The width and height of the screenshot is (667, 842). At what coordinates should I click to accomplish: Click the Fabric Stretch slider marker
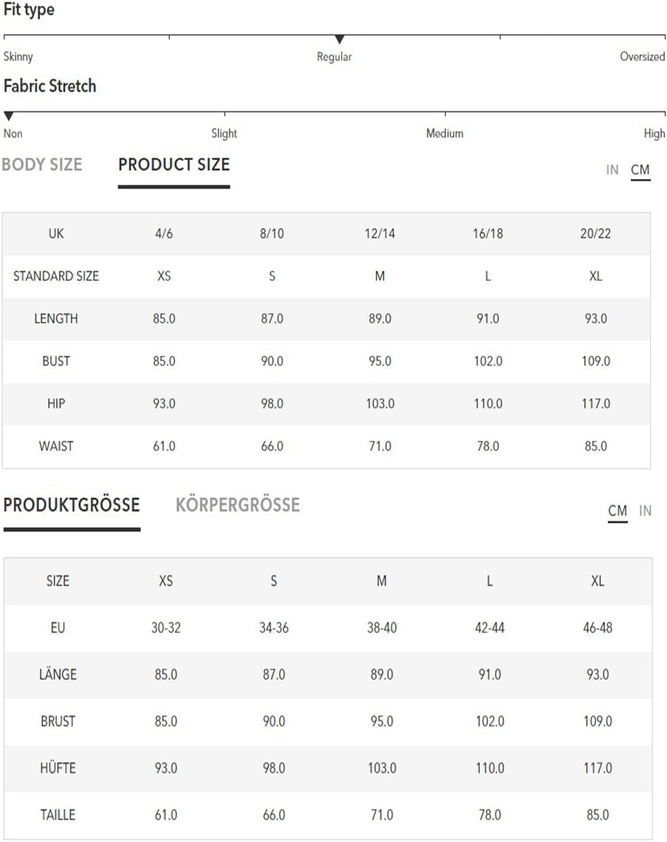click(8, 116)
